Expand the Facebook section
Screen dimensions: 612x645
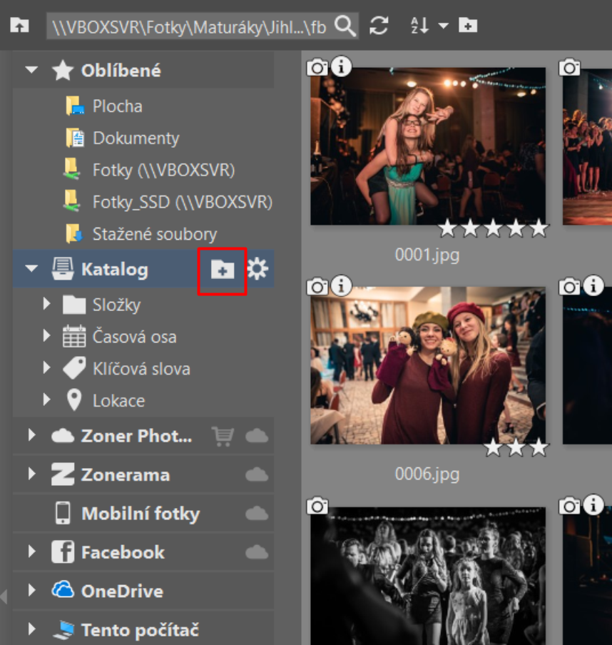[x=31, y=552]
